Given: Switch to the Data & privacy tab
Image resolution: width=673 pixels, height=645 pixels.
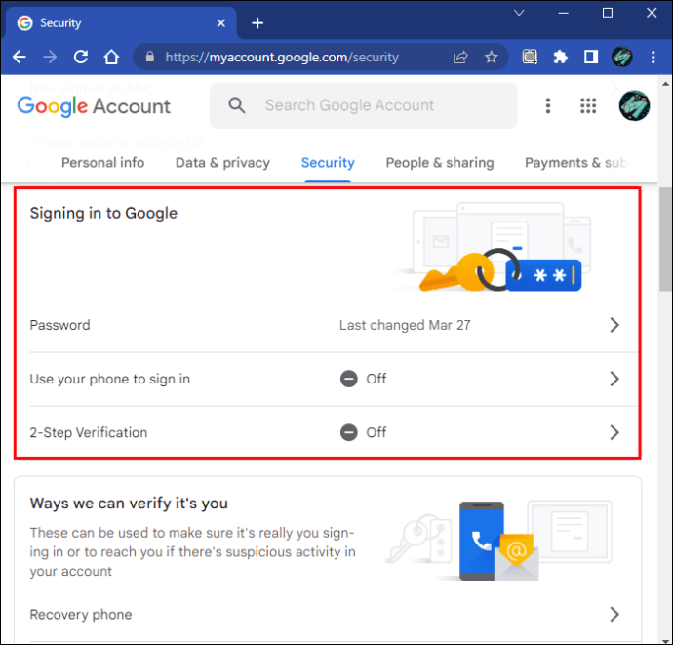Looking at the screenshot, I should (222, 163).
